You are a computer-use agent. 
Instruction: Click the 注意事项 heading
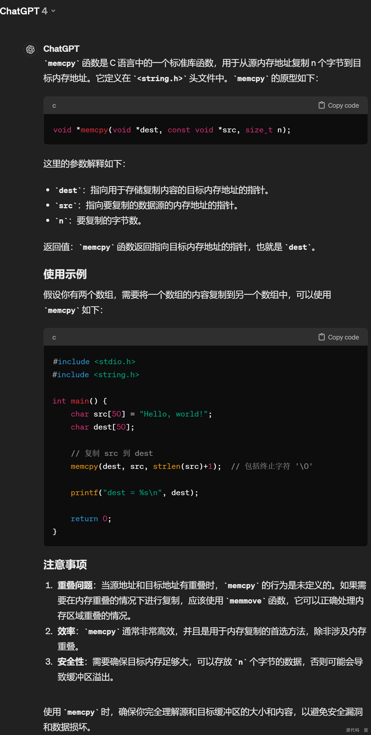tap(65, 565)
